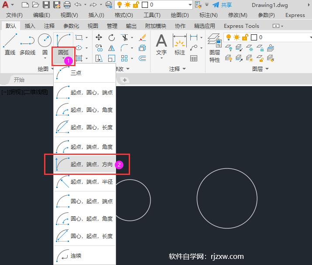Screen dimensions: 312x265
Task: Select the Rectangle tool icon
Action: [x=79, y=37]
